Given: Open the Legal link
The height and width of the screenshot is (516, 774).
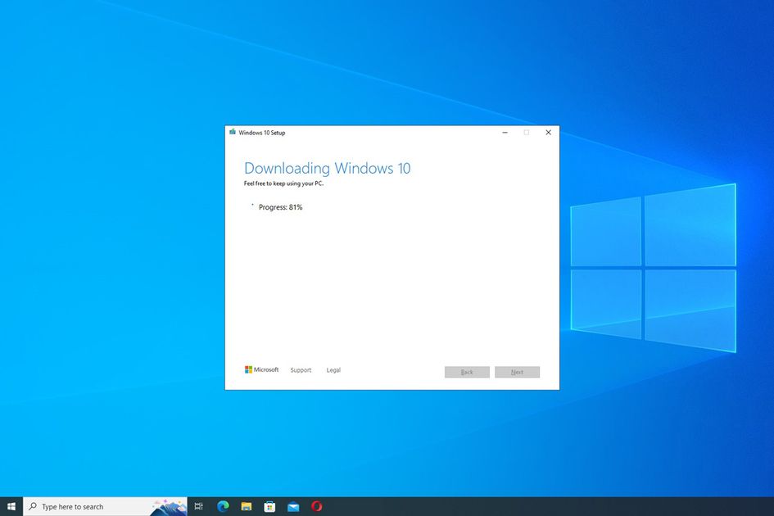Looking at the screenshot, I should [x=333, y=370].
